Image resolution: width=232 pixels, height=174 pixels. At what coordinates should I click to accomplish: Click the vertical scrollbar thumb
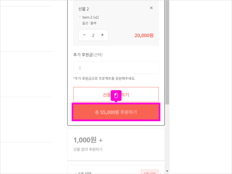coord(167,52)
